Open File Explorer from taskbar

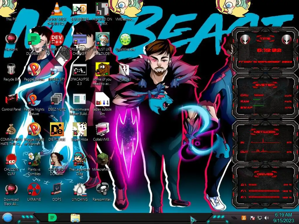pos(75,218)
